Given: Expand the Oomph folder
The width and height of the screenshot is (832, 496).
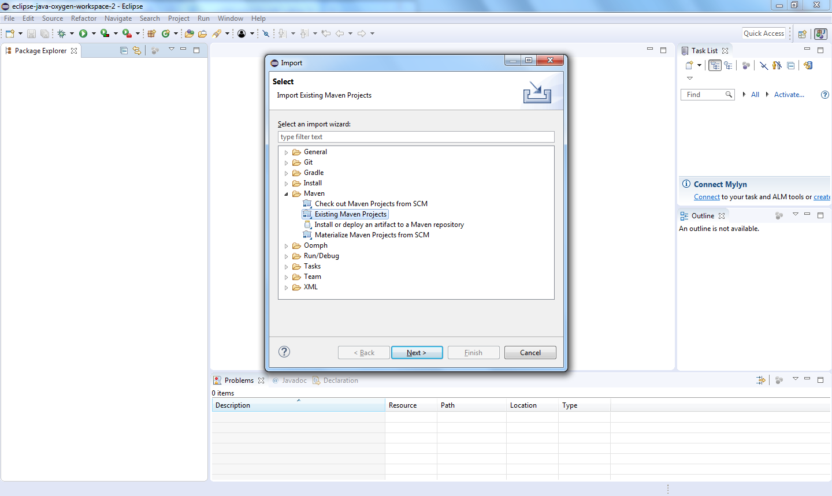Looking at the screenshot, I should [286, 246].
